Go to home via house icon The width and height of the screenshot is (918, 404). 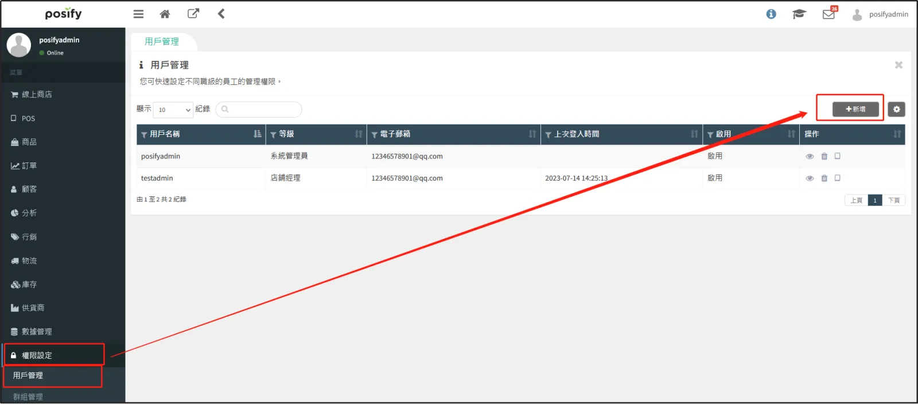click(165, 14)
